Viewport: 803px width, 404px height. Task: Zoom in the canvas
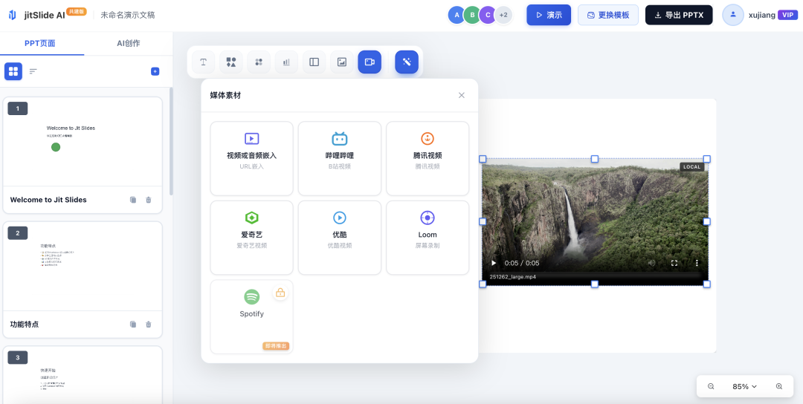[779, 387]
